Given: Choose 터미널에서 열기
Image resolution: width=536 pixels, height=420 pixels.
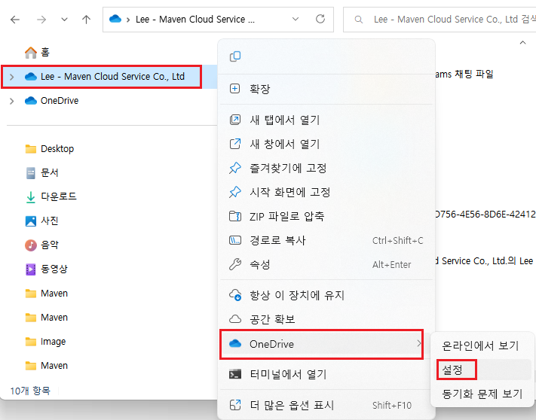Looking at the screenshot, I should coord(326,375).
